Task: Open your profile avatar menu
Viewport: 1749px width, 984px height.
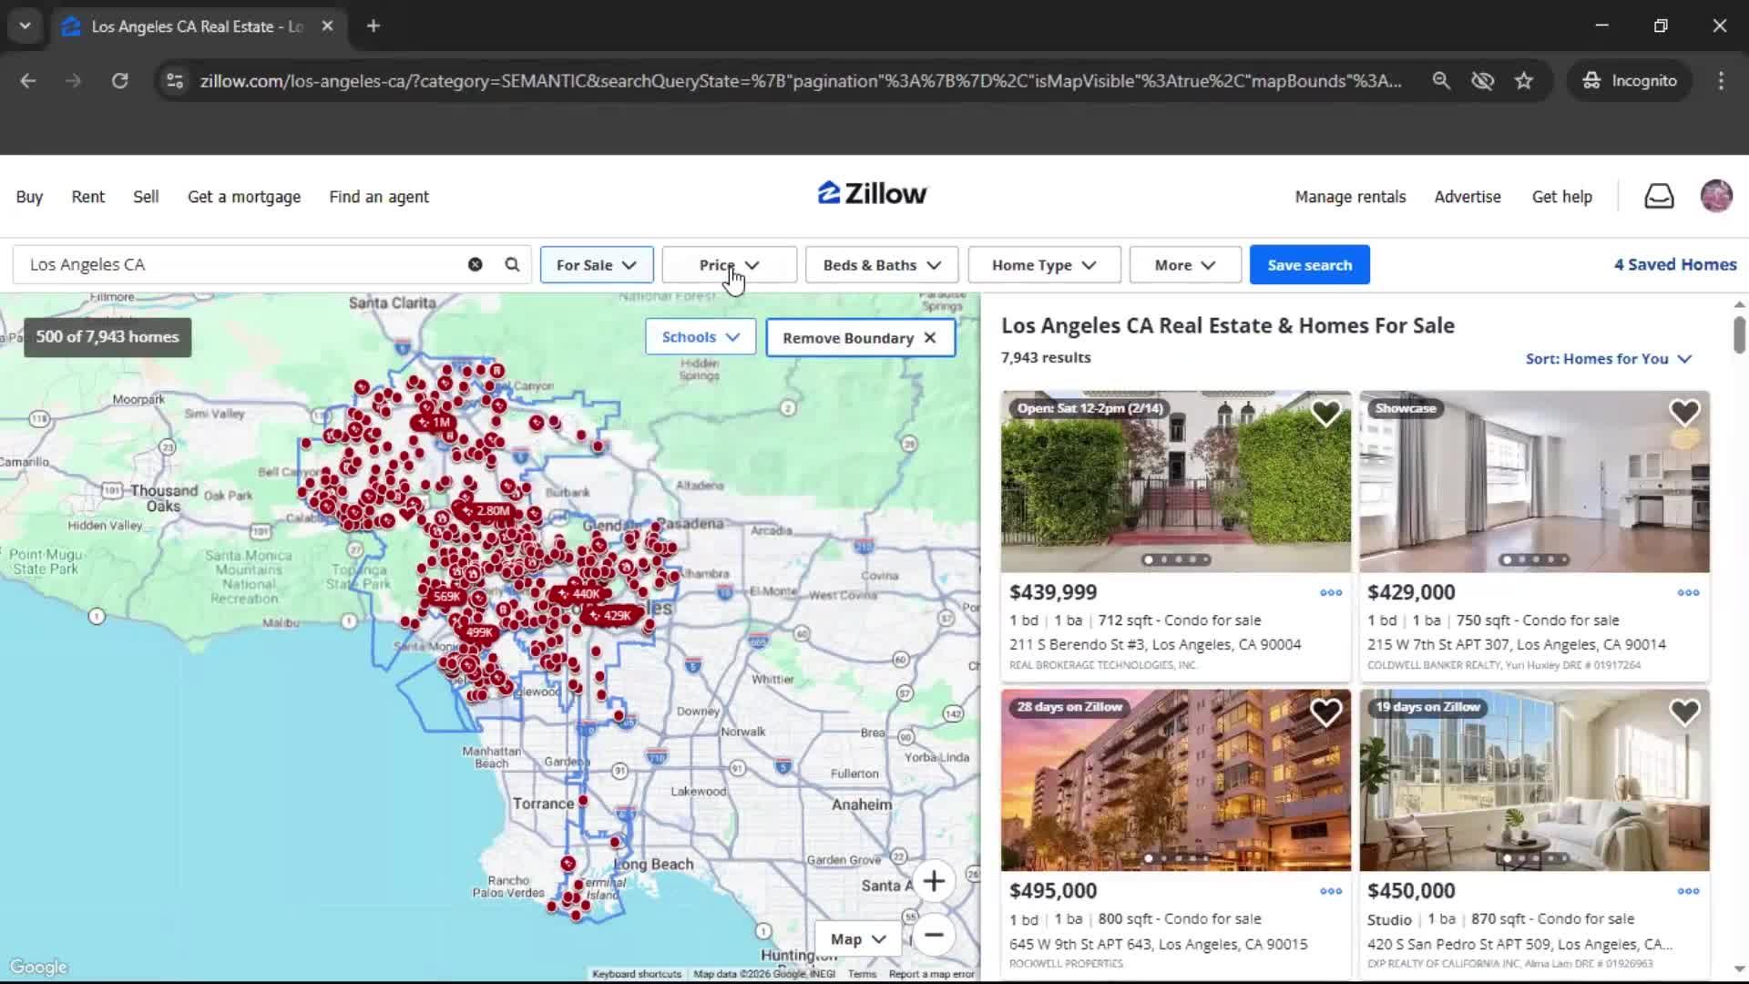Action: coord(1716,196)
